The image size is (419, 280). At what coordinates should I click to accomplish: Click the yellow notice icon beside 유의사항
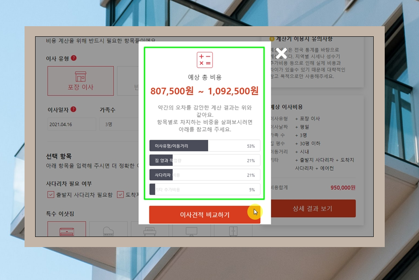272,39
